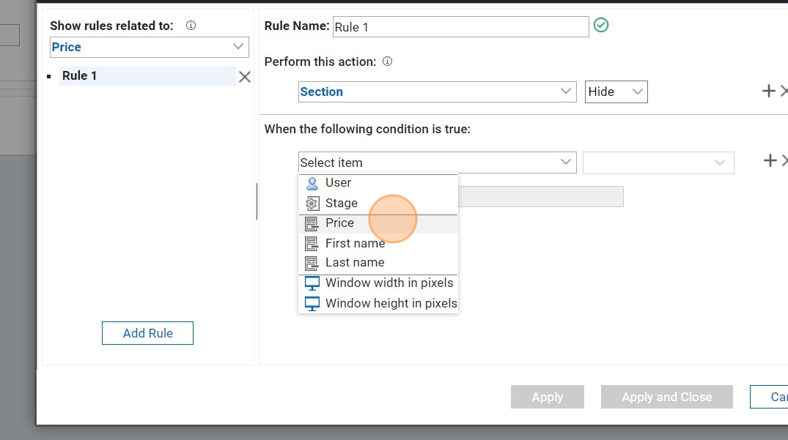Select First name in the condition list
The height and width of the screenshot is (440, 788).
click(x=355, y=243)
